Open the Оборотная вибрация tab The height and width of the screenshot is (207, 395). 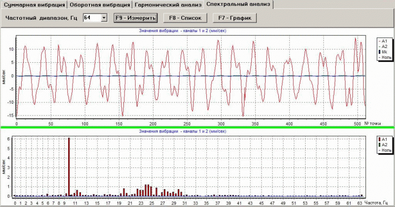[100, 4]
